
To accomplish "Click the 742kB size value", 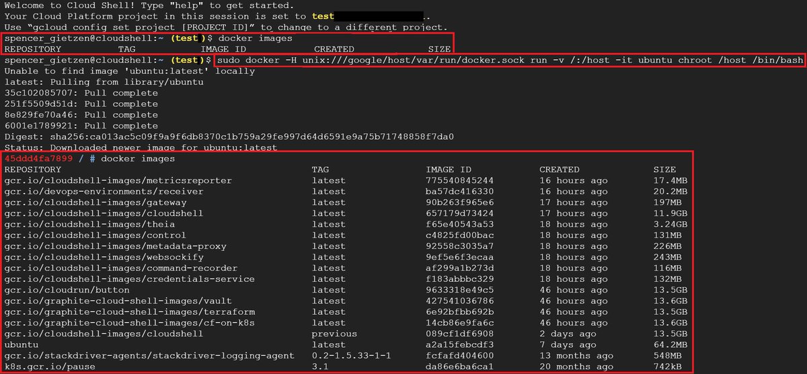I will [x=668, y=367].
